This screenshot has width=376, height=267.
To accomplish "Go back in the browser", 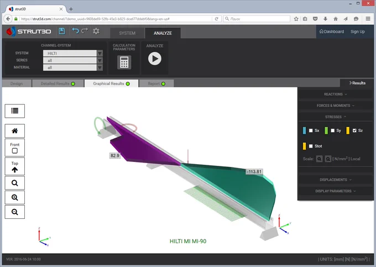I will tap(8, 19).
